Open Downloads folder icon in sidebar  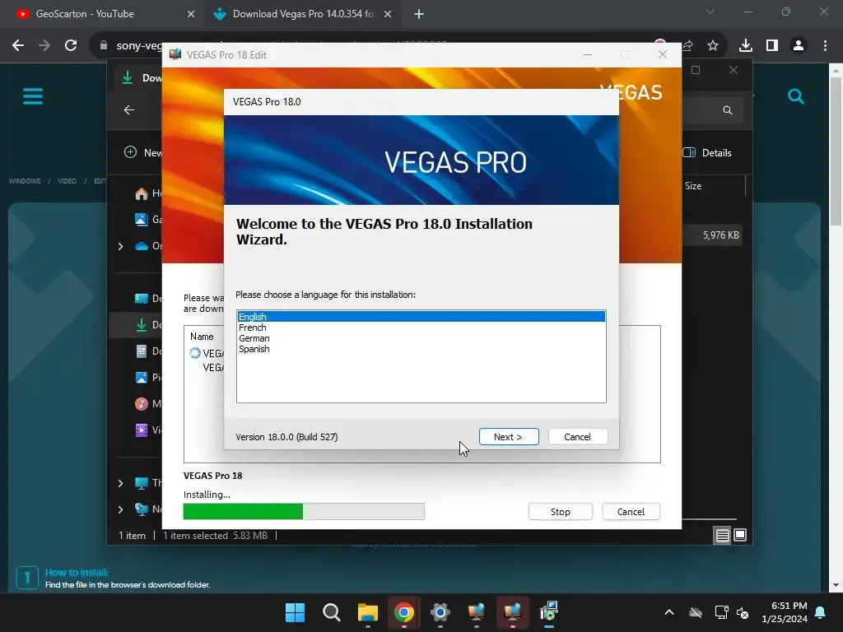[142, 324]
